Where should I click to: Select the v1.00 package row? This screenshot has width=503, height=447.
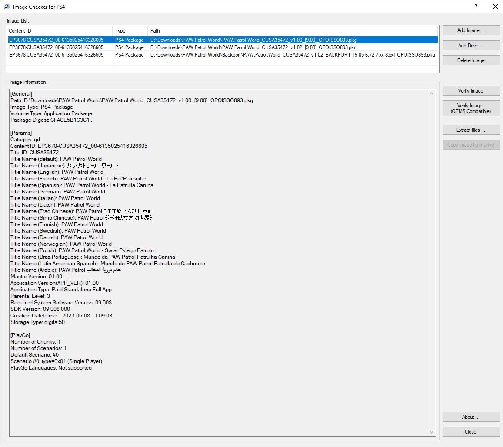pyautogui.click(x=223, y=40)
